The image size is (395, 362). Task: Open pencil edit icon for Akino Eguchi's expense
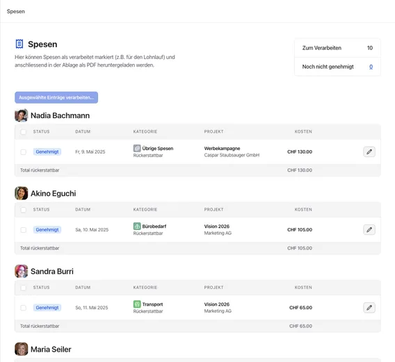[369, 229]
